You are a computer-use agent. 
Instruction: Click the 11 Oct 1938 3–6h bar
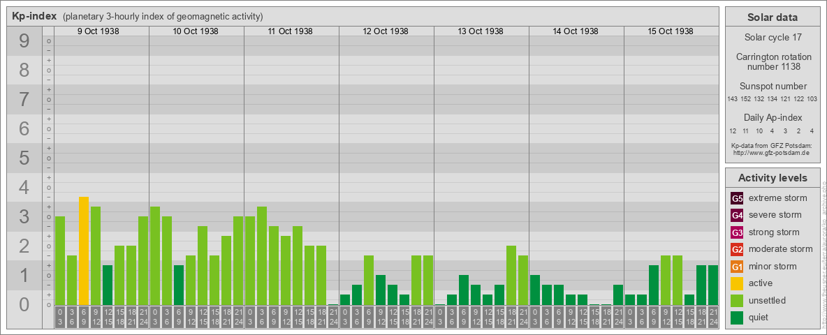[x=262, y=256]
